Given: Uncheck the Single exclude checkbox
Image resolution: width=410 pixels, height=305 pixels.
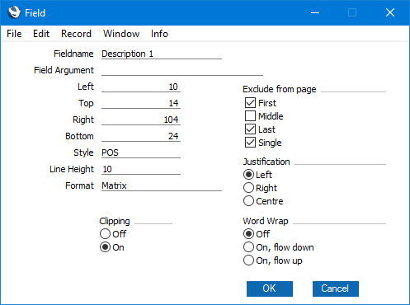Looking at the screenshot, I should 250,143.
